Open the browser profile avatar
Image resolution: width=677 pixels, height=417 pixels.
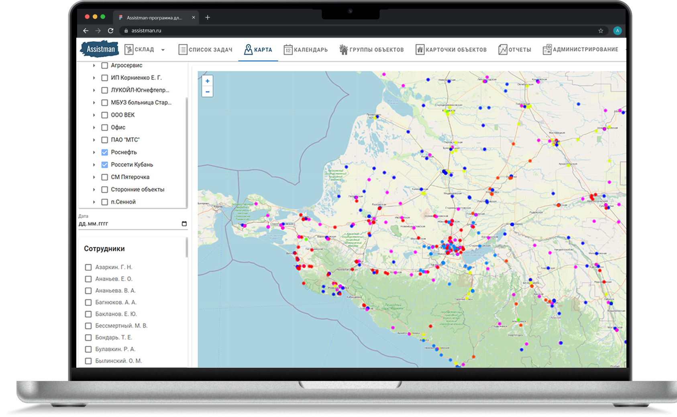pyautogui.click(x=617, y=30)
